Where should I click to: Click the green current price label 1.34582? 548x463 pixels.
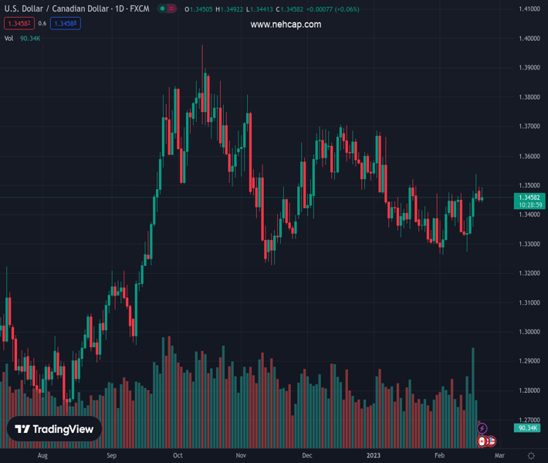[x=529, y=198]
